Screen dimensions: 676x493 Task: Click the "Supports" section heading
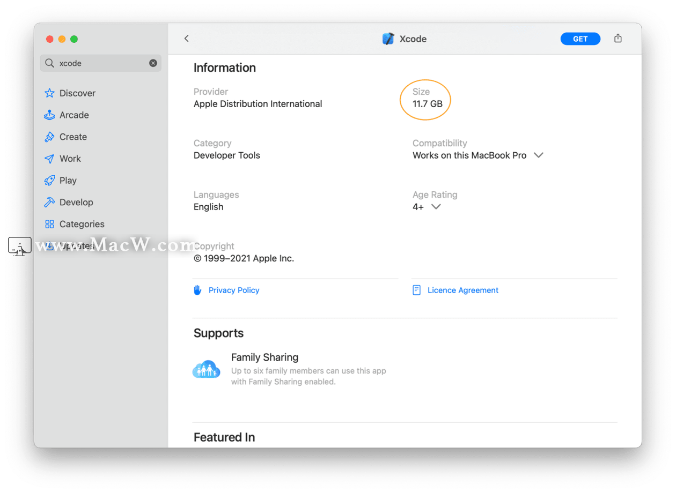(x=219, y=333)
